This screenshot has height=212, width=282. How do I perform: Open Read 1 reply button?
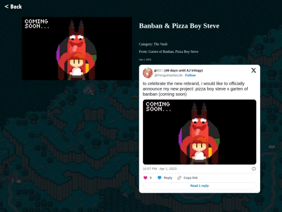click(x=199, y=186)
